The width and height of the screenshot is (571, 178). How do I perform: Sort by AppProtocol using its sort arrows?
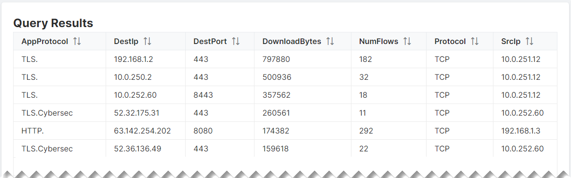(77, 42)
